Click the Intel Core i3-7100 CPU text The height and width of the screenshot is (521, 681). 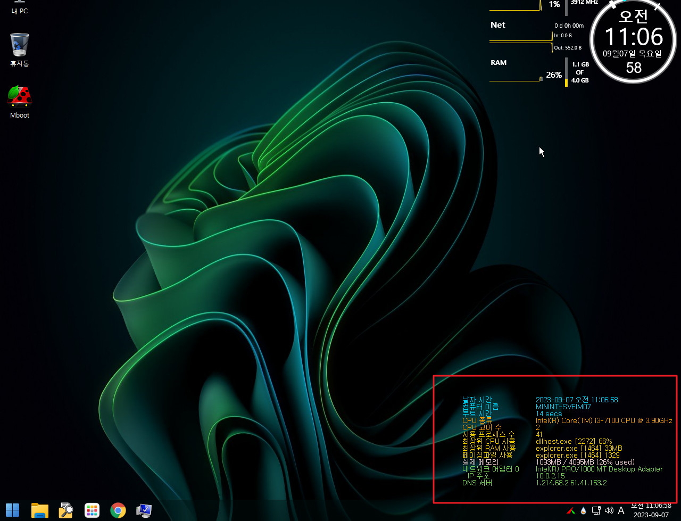click(604, 420)
